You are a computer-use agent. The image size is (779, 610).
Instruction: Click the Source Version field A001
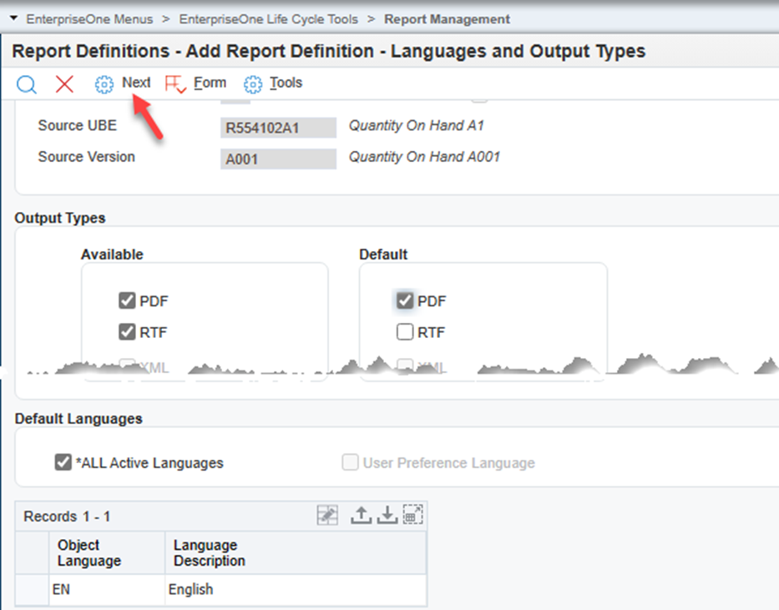point(278,159)
